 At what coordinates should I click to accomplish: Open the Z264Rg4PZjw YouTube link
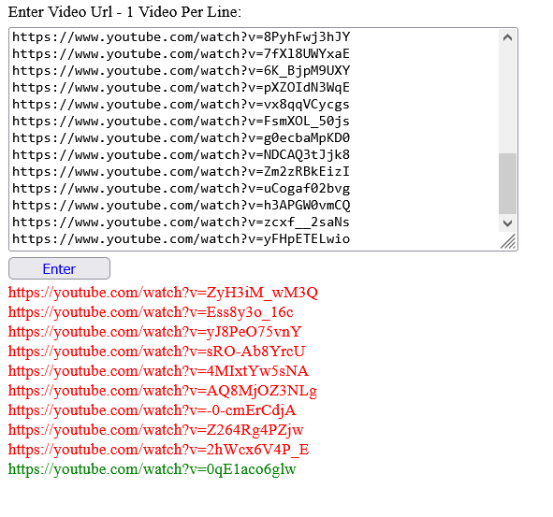point(156,430)
